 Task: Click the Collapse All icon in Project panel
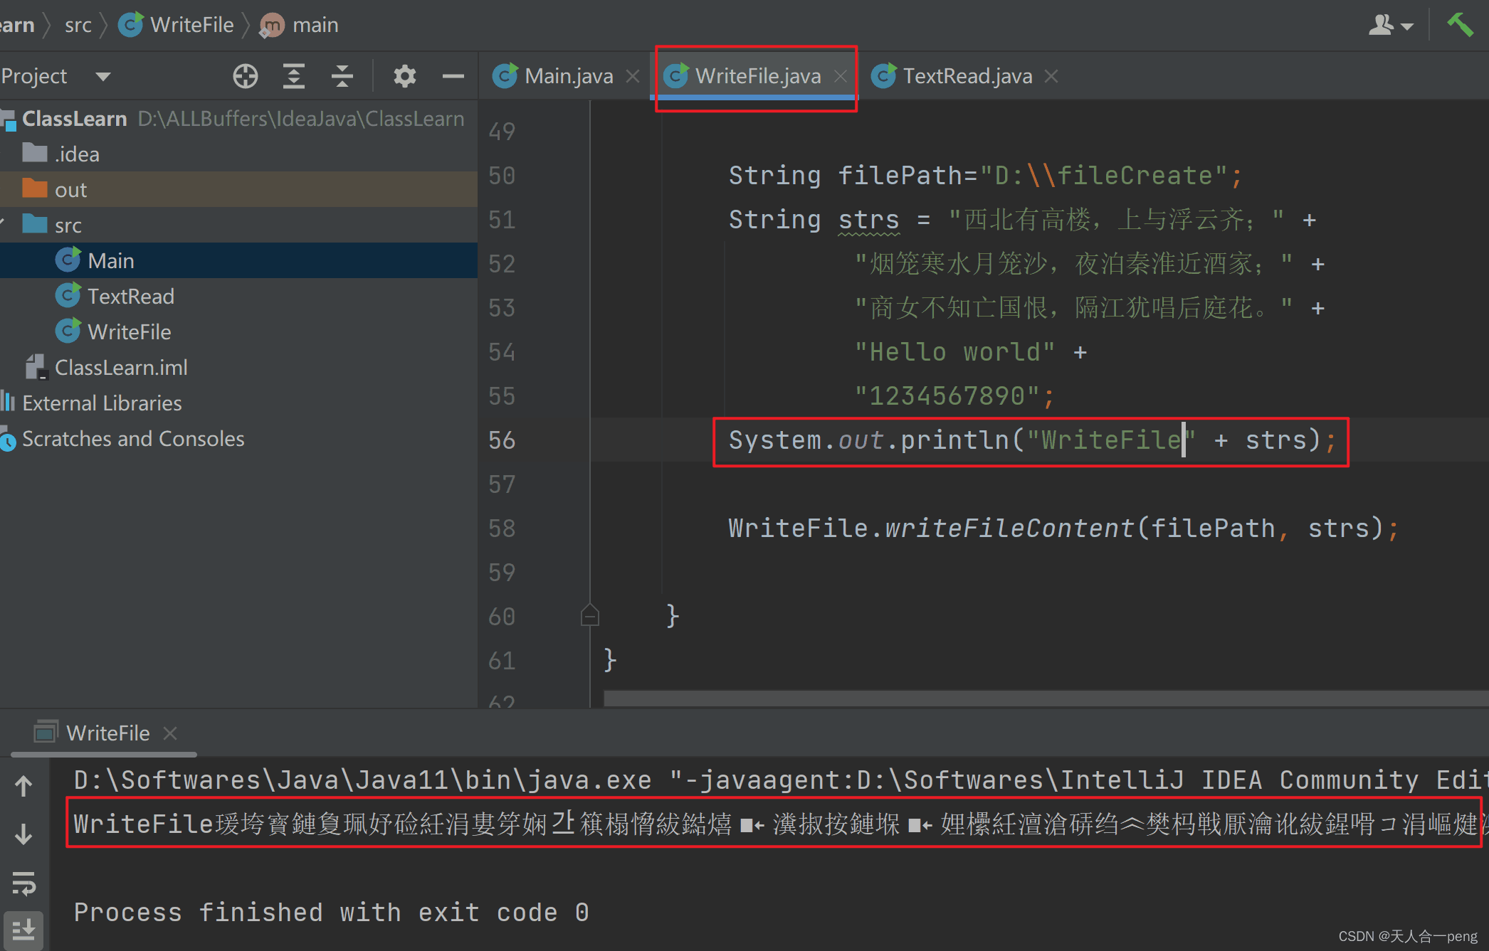click(342, 76)
